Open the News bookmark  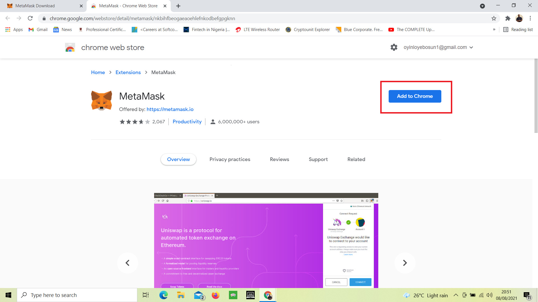pyautogui.click(x=62, y=30)
